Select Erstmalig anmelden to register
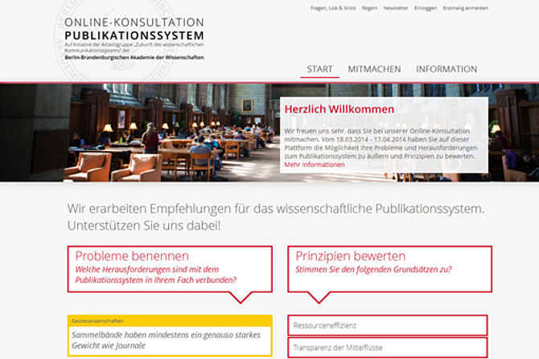This screenshot has height=359, width=539. pos(465,8)
